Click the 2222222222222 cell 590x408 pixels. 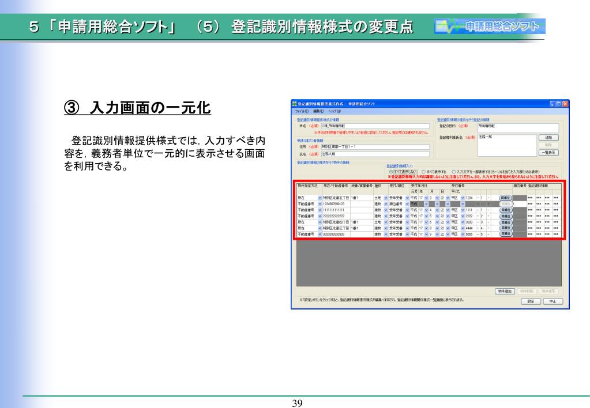[x=336, y=216]
